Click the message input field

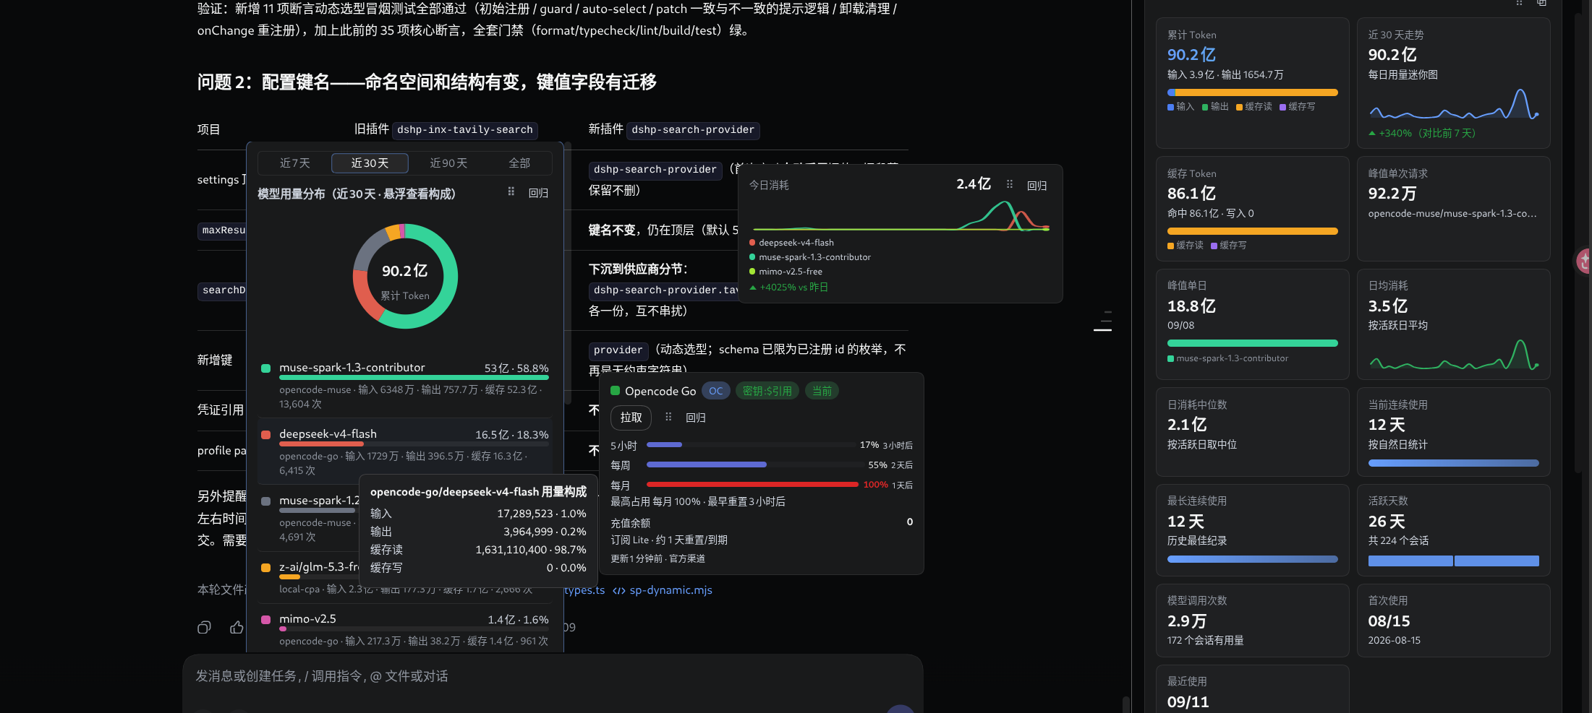pyautogui.click(x=553, y=676)
